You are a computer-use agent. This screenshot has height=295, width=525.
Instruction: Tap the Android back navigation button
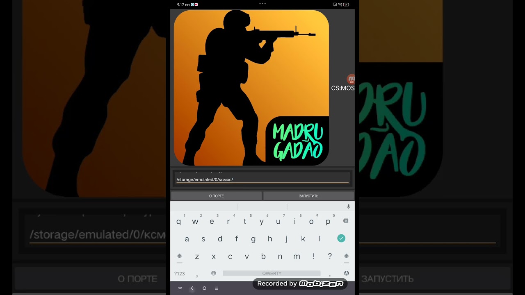(192, 288)
